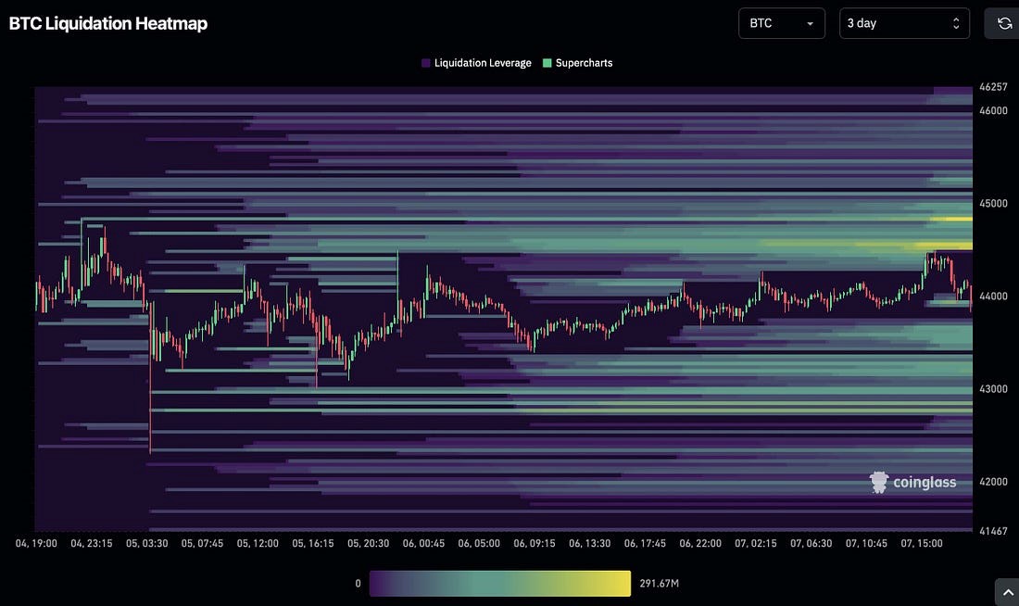Click the 06, 17:45 time axis label

pos(645,544)
